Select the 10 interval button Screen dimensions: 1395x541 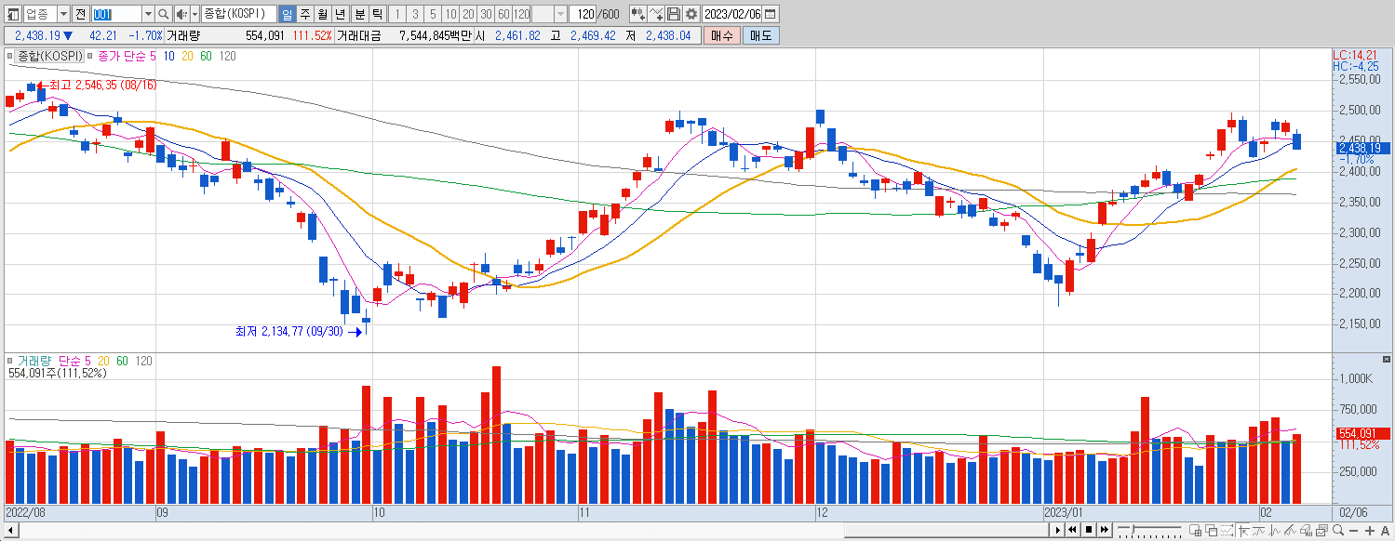pyautogui.click(x=450, y=14)
